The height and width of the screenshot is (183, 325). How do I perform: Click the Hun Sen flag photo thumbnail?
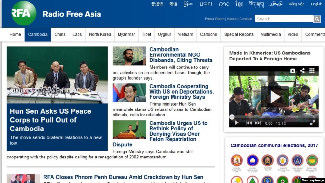[x=129, y=93]
